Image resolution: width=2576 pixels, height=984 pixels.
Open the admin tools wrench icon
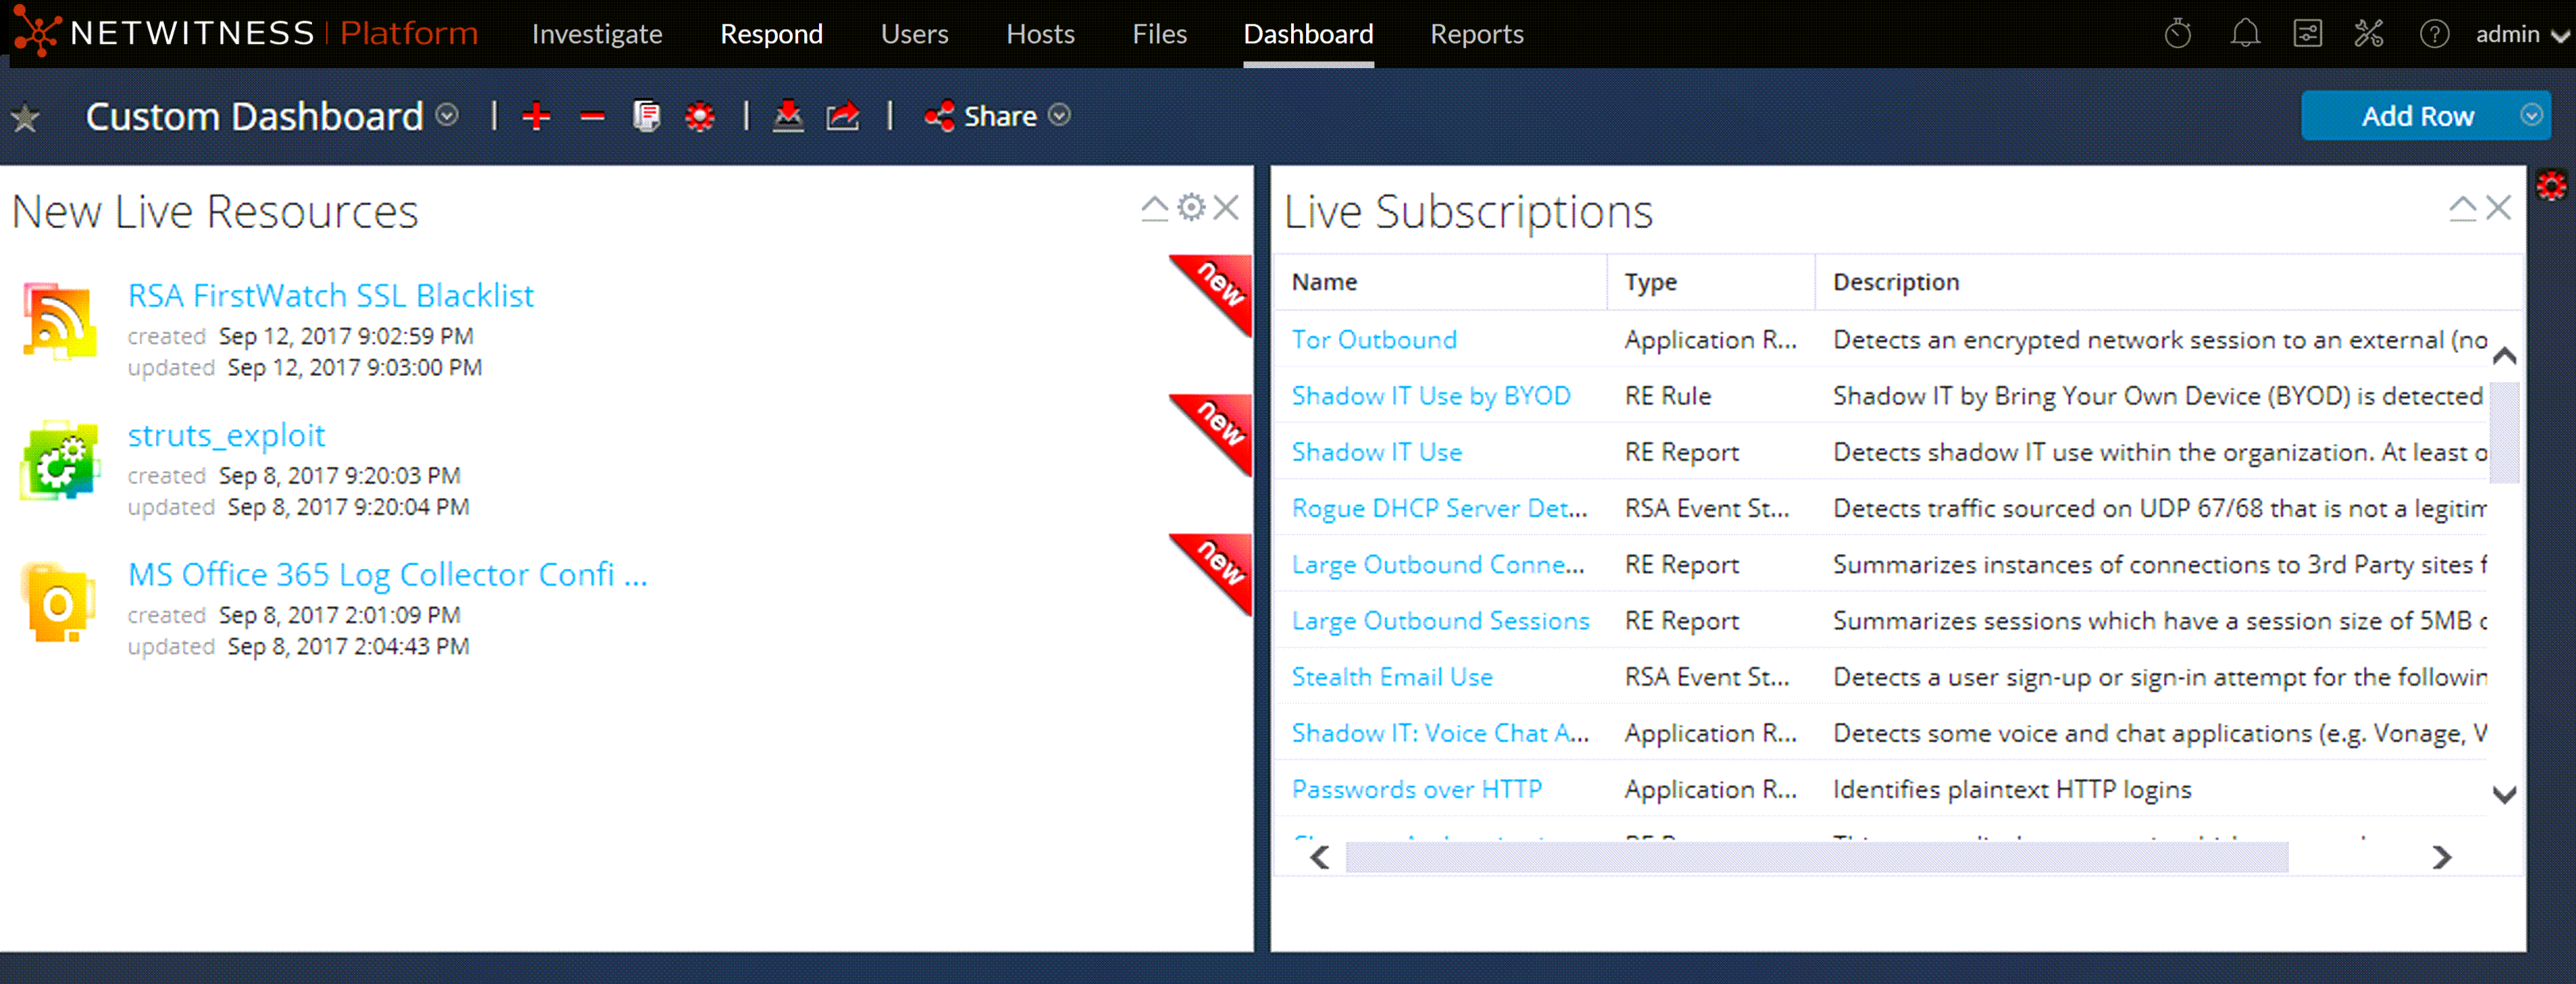(x=2368, y=34)
